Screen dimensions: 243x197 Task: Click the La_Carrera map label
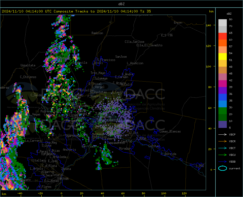pos(33,141)
